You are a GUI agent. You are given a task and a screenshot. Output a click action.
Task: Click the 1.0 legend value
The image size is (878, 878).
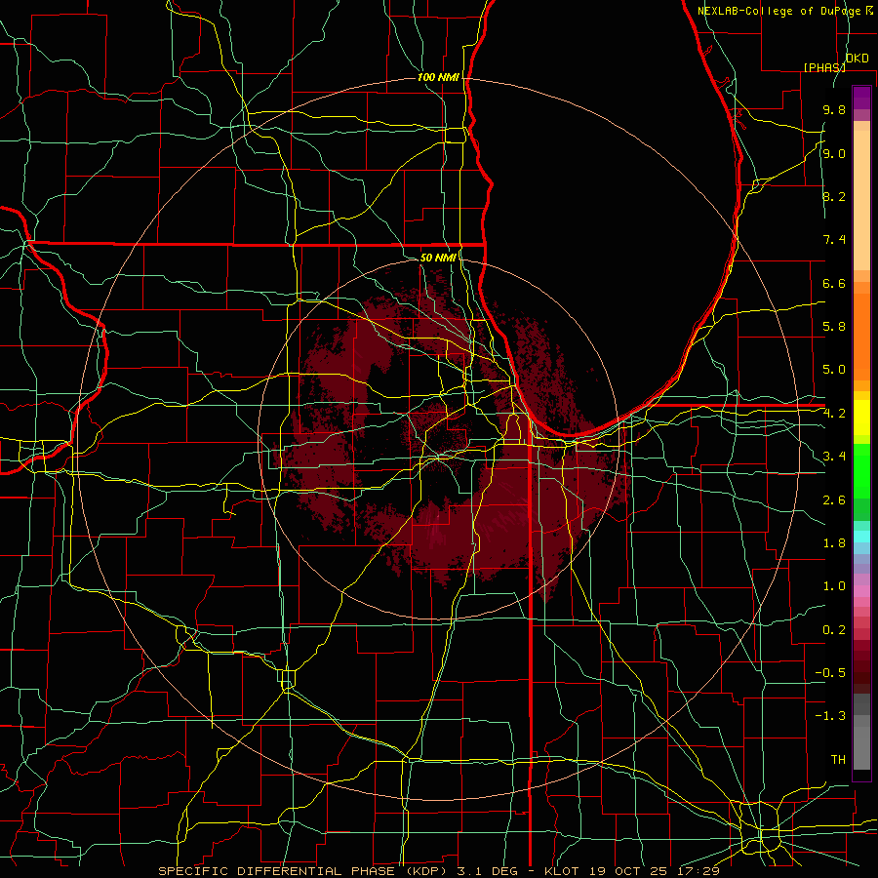point(834,586)
